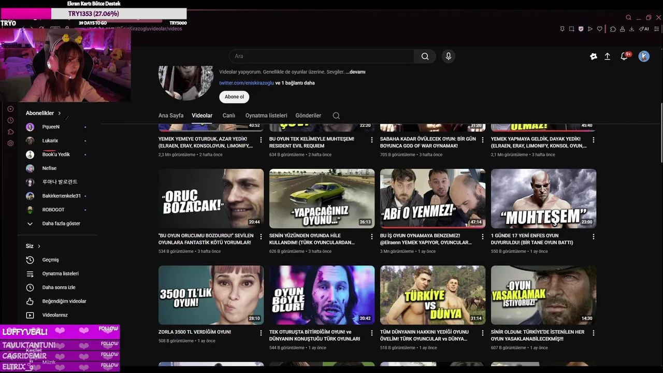Open options menu for TÜM DÜNYANIN HAKKINI YEDİĞİ OYUNU video
Image resolution: width=663 pixels, height=373 pixels.
482,333
